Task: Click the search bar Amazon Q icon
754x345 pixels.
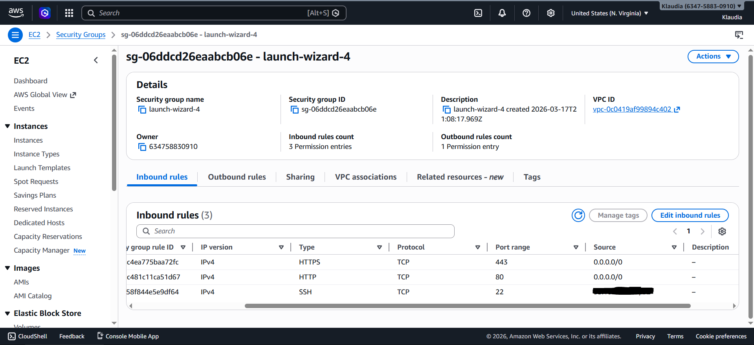Action: 336,13
